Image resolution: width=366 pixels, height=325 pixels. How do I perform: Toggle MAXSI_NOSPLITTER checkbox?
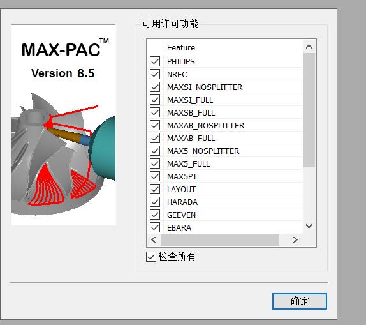pos(155,87)
